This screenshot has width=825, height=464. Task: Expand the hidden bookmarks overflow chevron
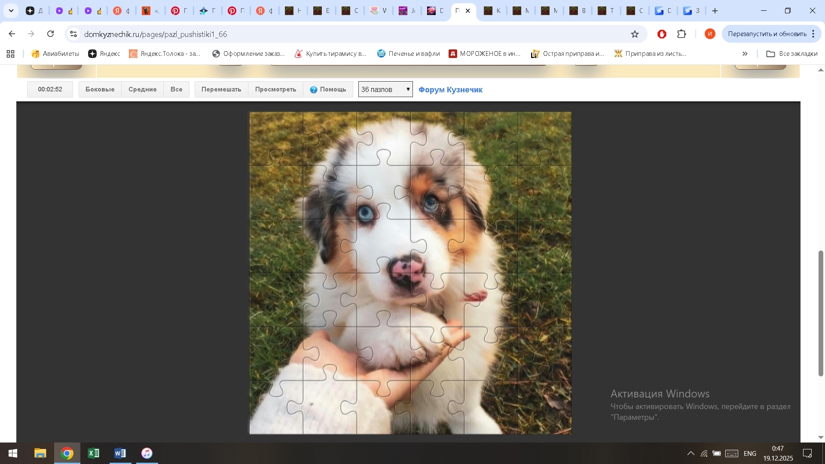point(745,54)
